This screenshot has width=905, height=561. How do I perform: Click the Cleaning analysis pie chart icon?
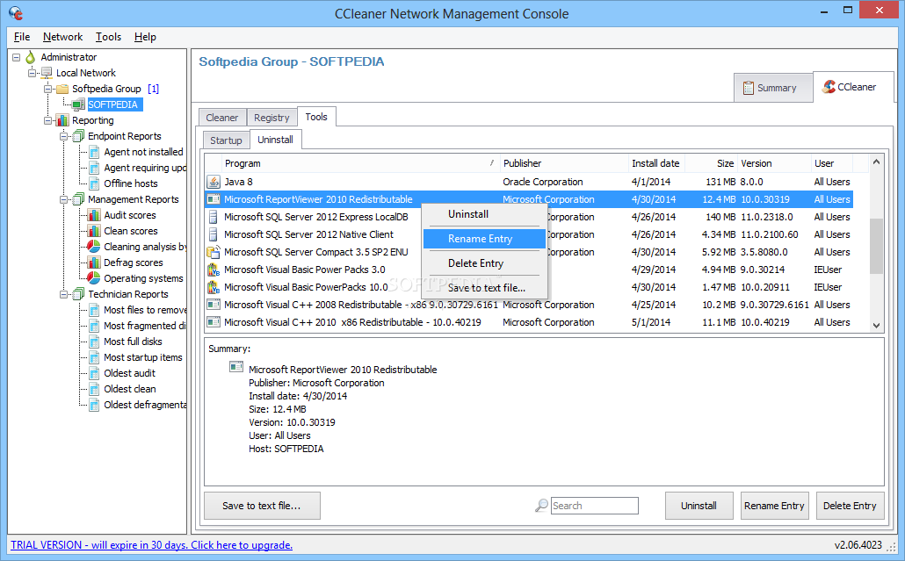click(x=94, y=247)
